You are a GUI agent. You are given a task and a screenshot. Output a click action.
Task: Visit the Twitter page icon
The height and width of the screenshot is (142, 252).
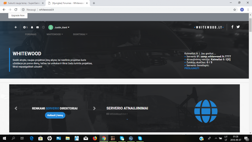tap(238, 27)
